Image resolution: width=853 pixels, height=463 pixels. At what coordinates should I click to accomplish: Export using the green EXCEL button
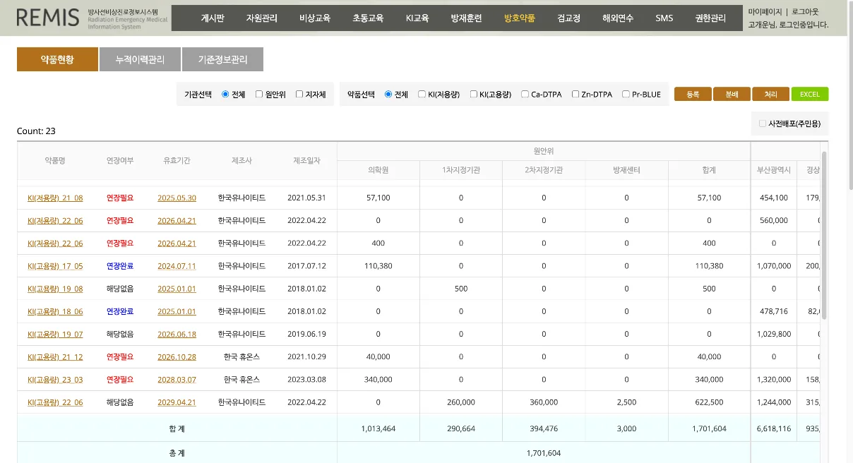(x=809, y=94)
